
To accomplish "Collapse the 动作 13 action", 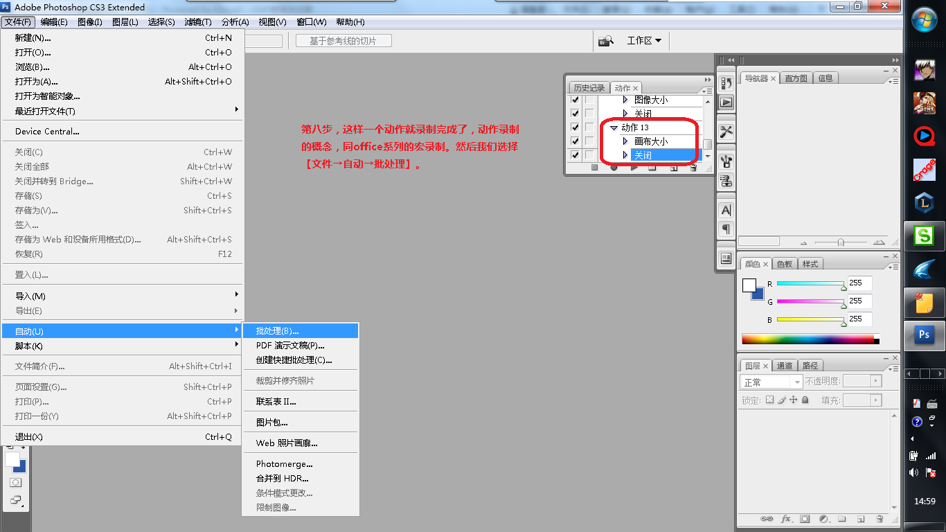I will pyautogui.click(x=614, y=128).
